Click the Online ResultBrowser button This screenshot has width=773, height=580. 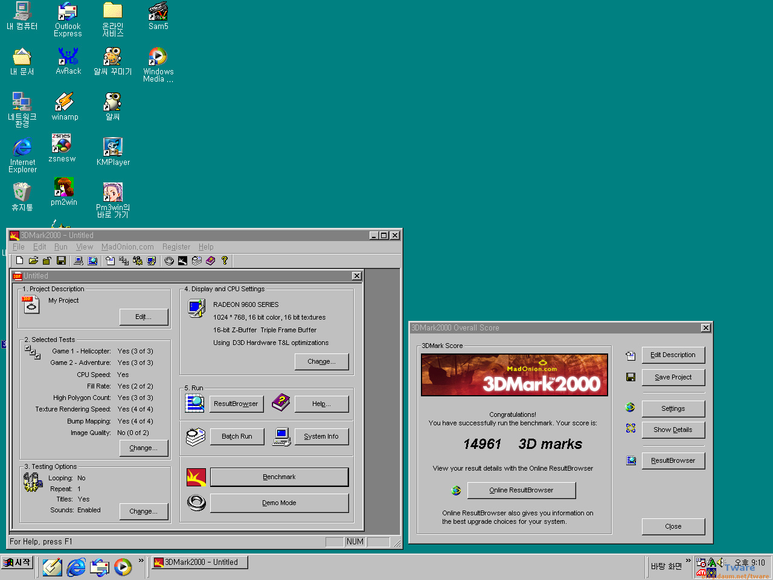[x=522, y=490]
